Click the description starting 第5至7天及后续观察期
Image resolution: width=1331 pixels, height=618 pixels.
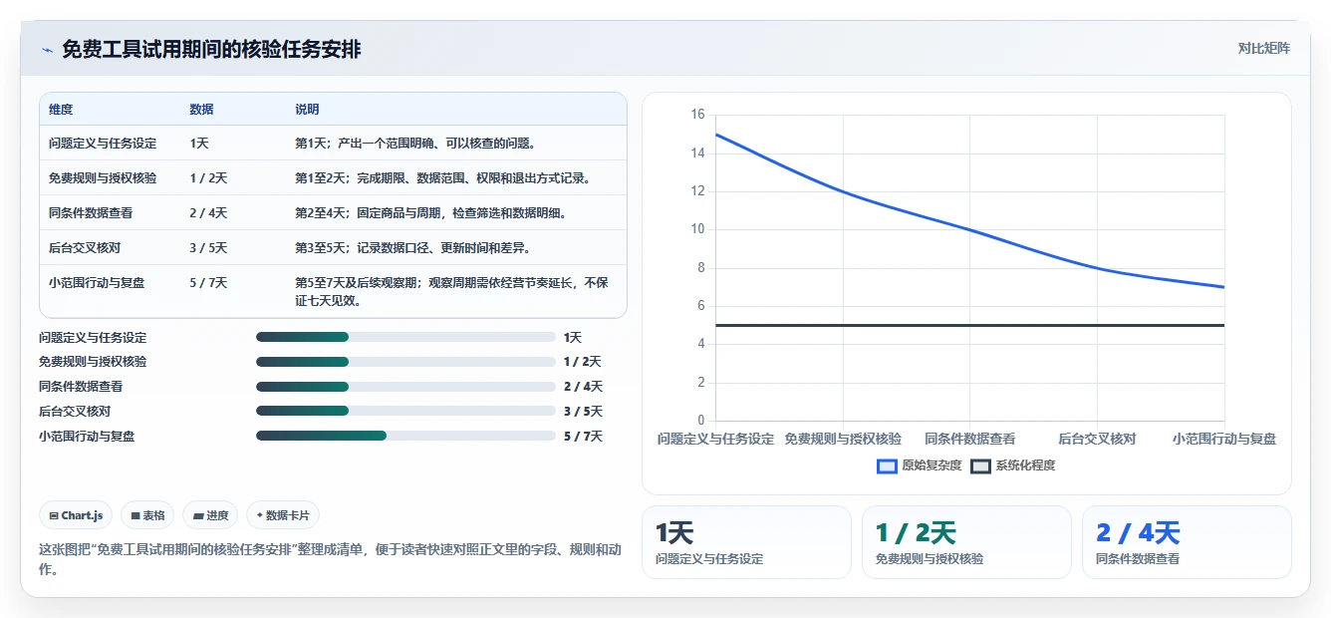[x=451, y=292]
